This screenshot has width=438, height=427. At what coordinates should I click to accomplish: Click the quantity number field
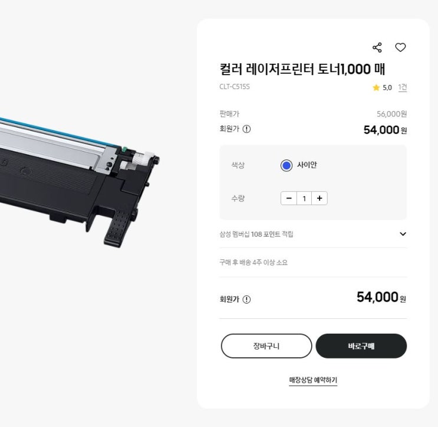coord(304,198)
